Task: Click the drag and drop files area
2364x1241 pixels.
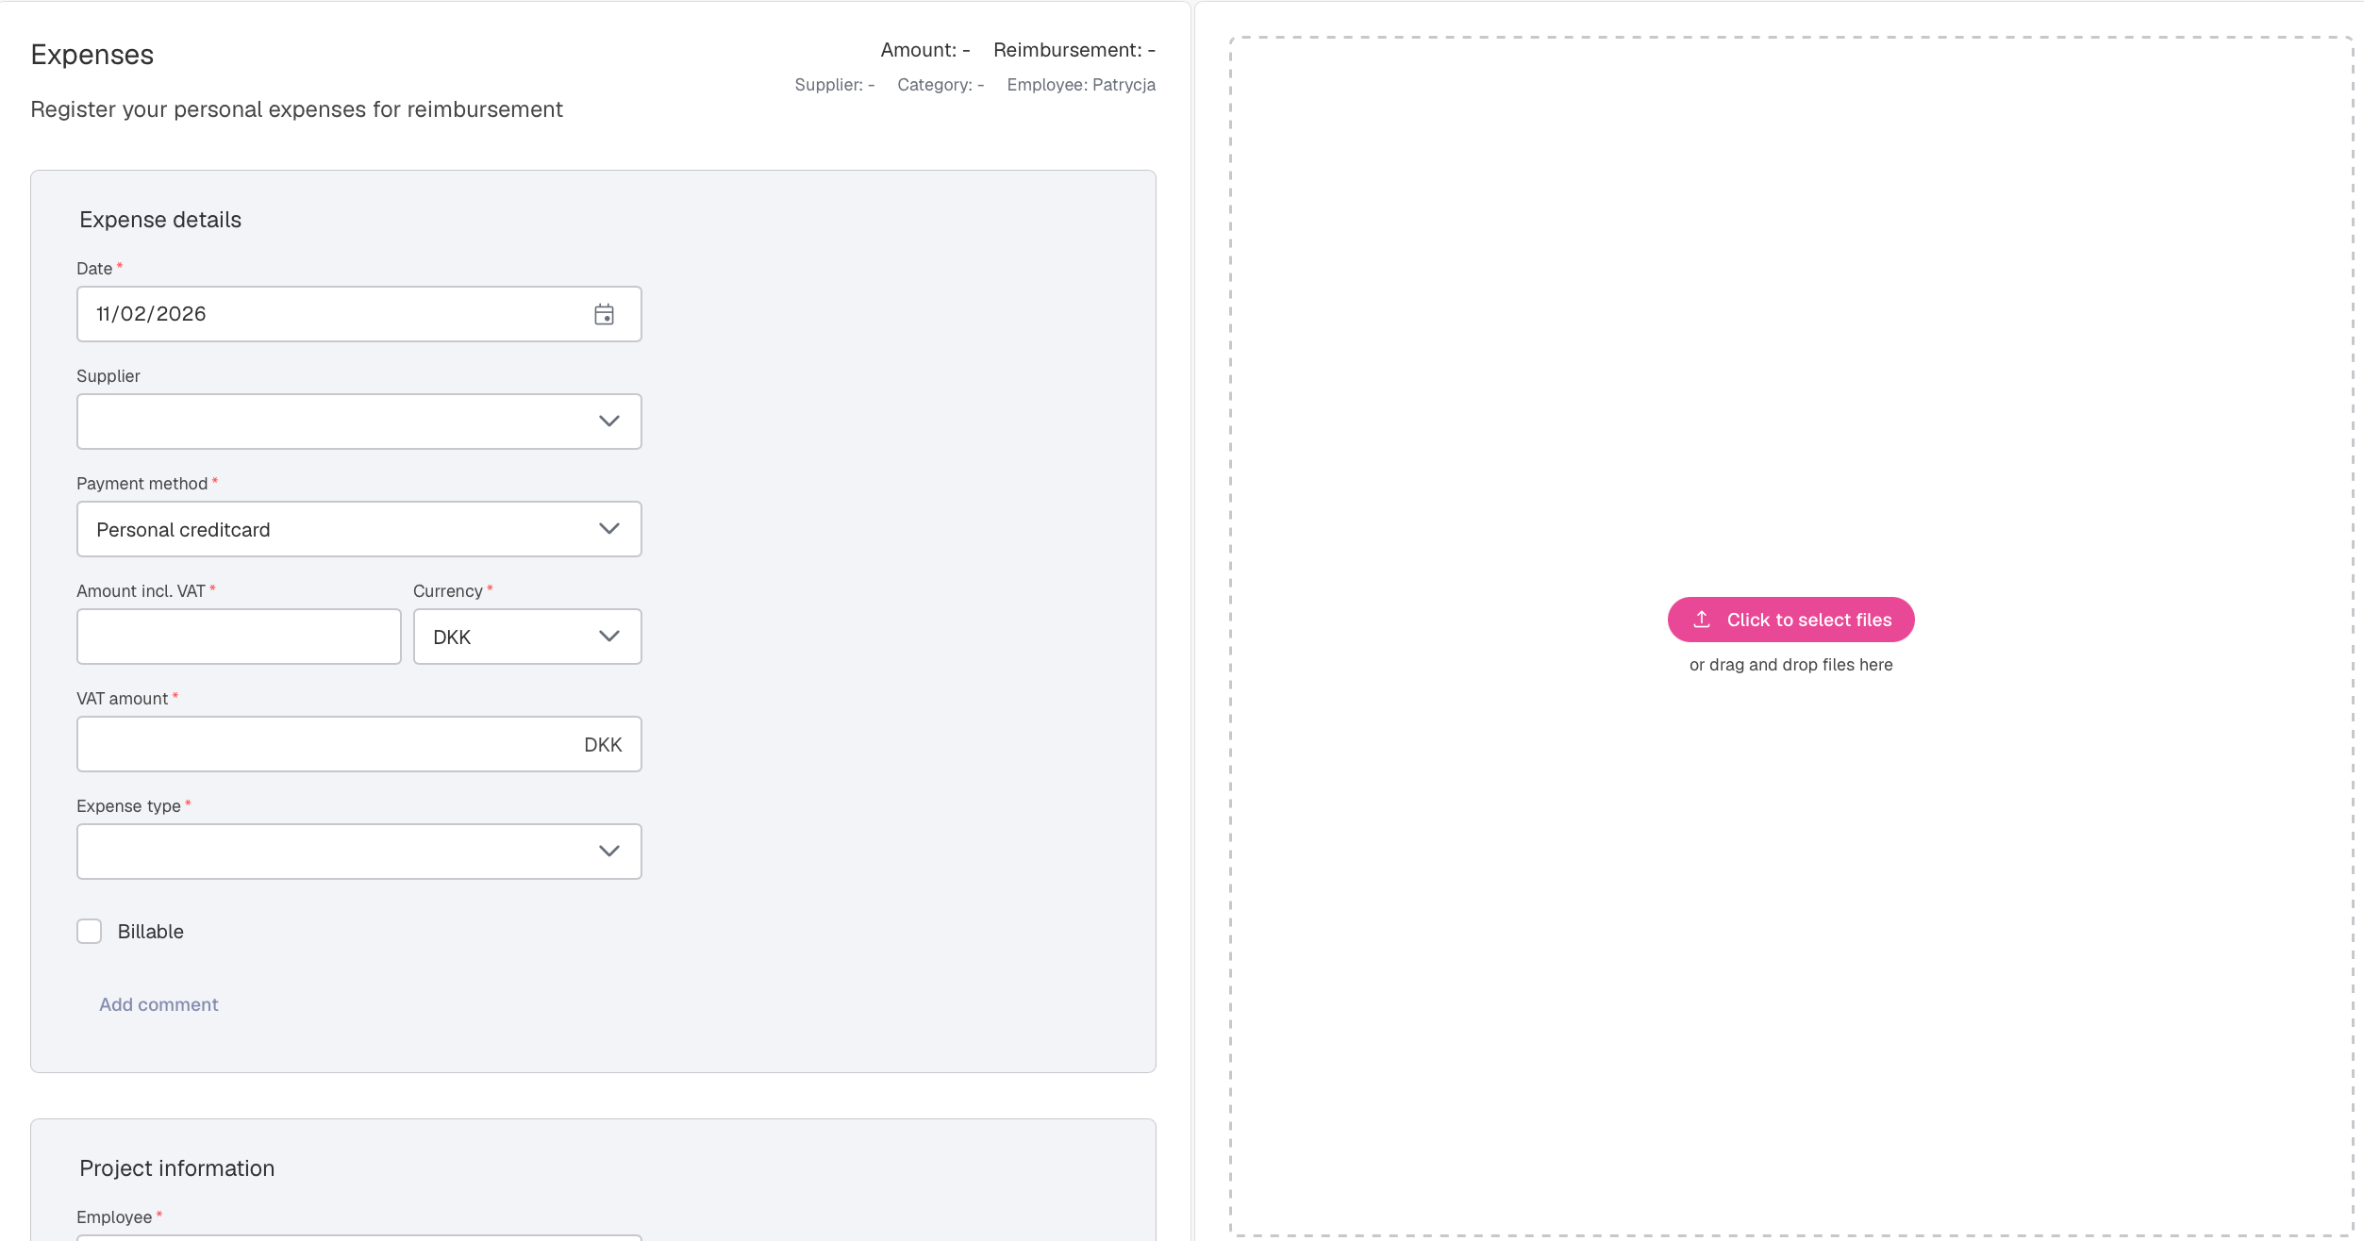Action: click(x=1790, y=377)
